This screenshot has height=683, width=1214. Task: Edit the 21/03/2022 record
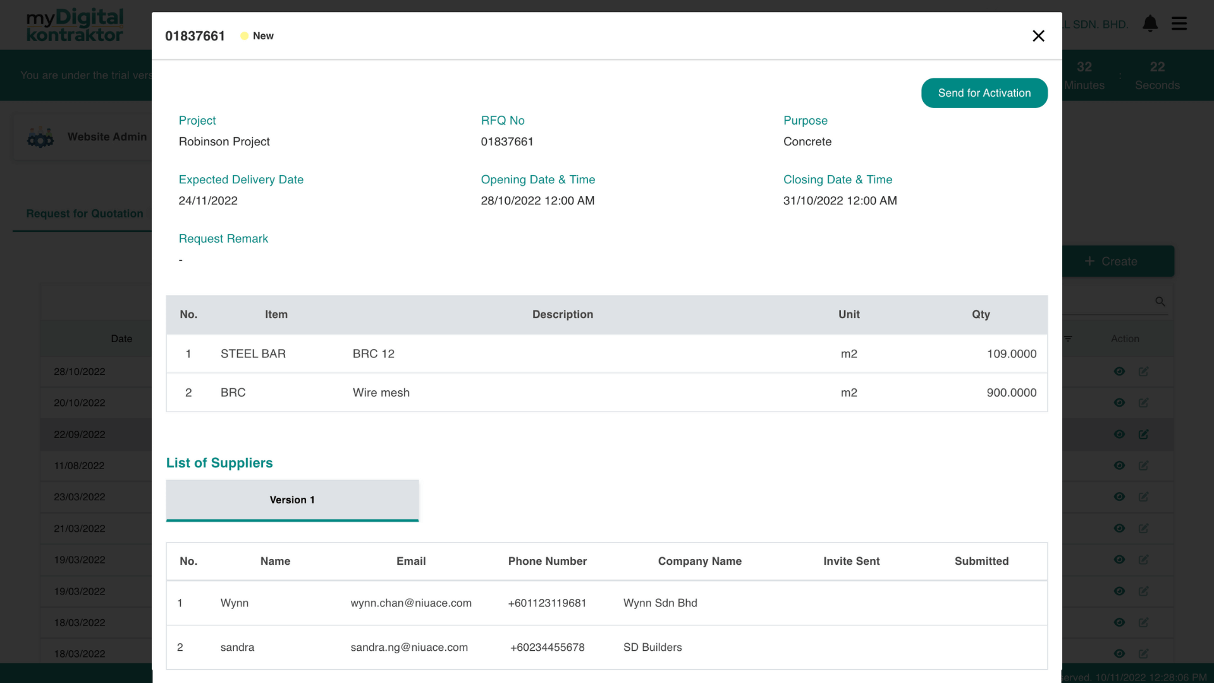tap(1143, 528)
